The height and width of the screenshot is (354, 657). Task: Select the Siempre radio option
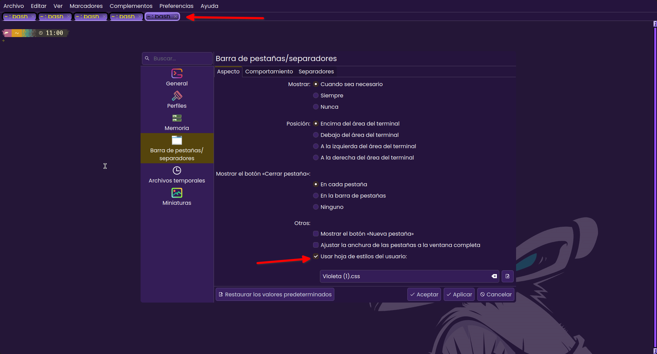click(x=316, y=95)
